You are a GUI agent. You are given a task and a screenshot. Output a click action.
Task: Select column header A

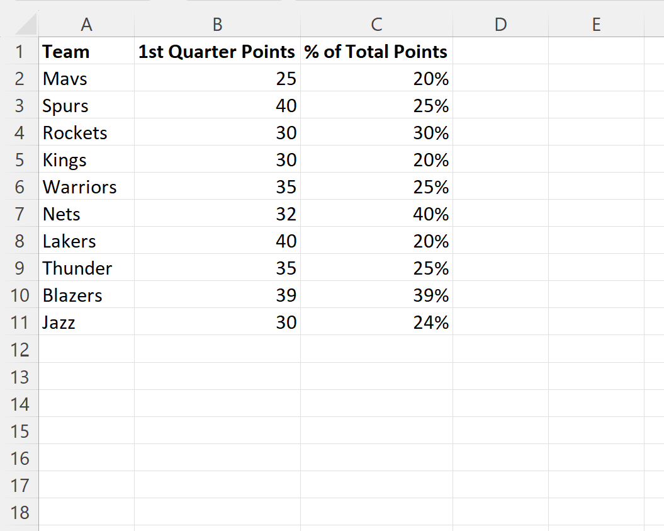point(87,25)
